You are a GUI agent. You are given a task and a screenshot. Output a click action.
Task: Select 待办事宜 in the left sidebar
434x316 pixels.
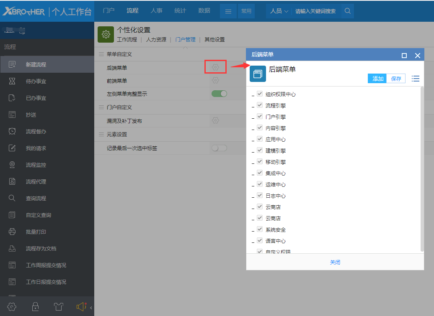point(36,82)
